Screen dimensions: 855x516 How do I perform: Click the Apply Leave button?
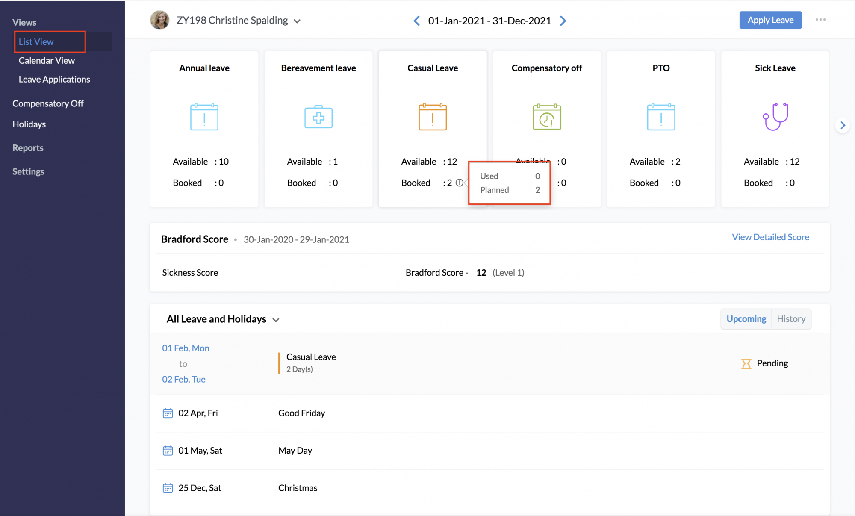pyautogui.click(x=770, y=20)
